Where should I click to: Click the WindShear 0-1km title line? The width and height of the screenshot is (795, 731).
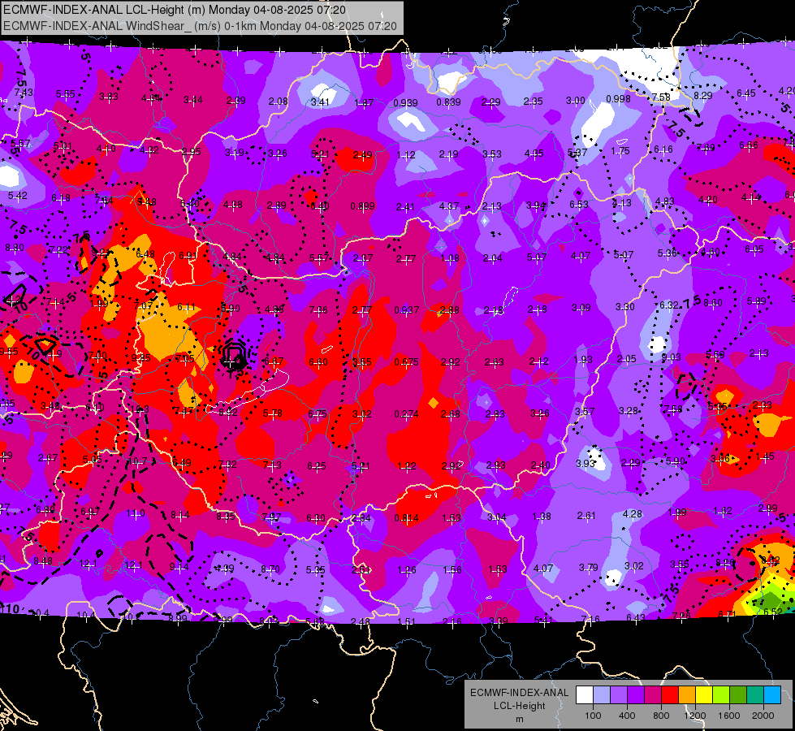200,26
